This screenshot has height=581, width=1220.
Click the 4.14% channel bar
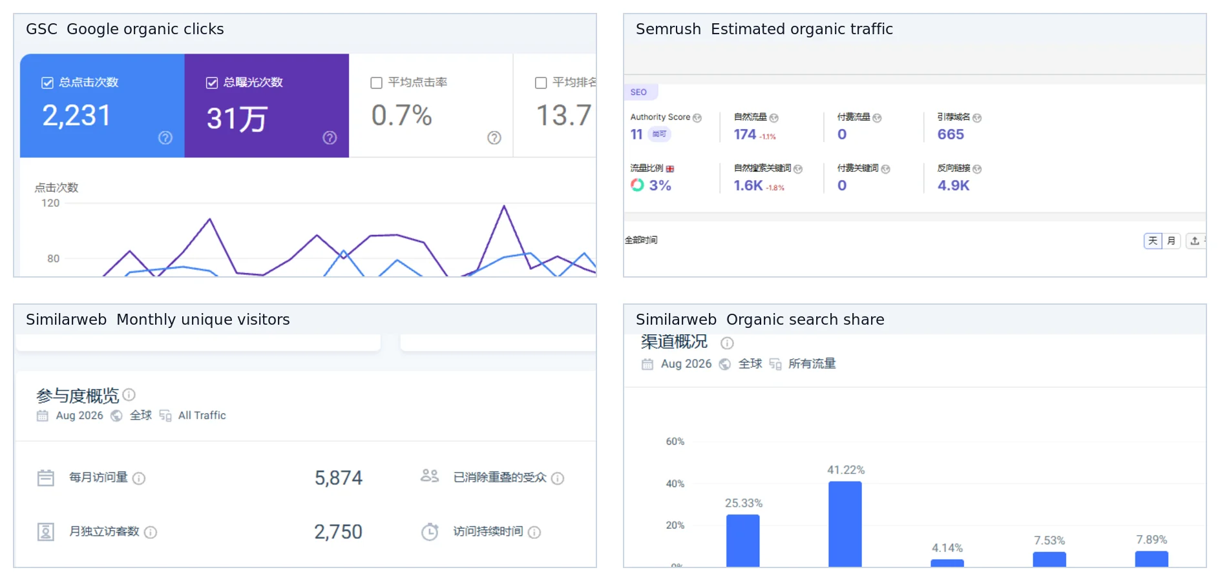947,564
